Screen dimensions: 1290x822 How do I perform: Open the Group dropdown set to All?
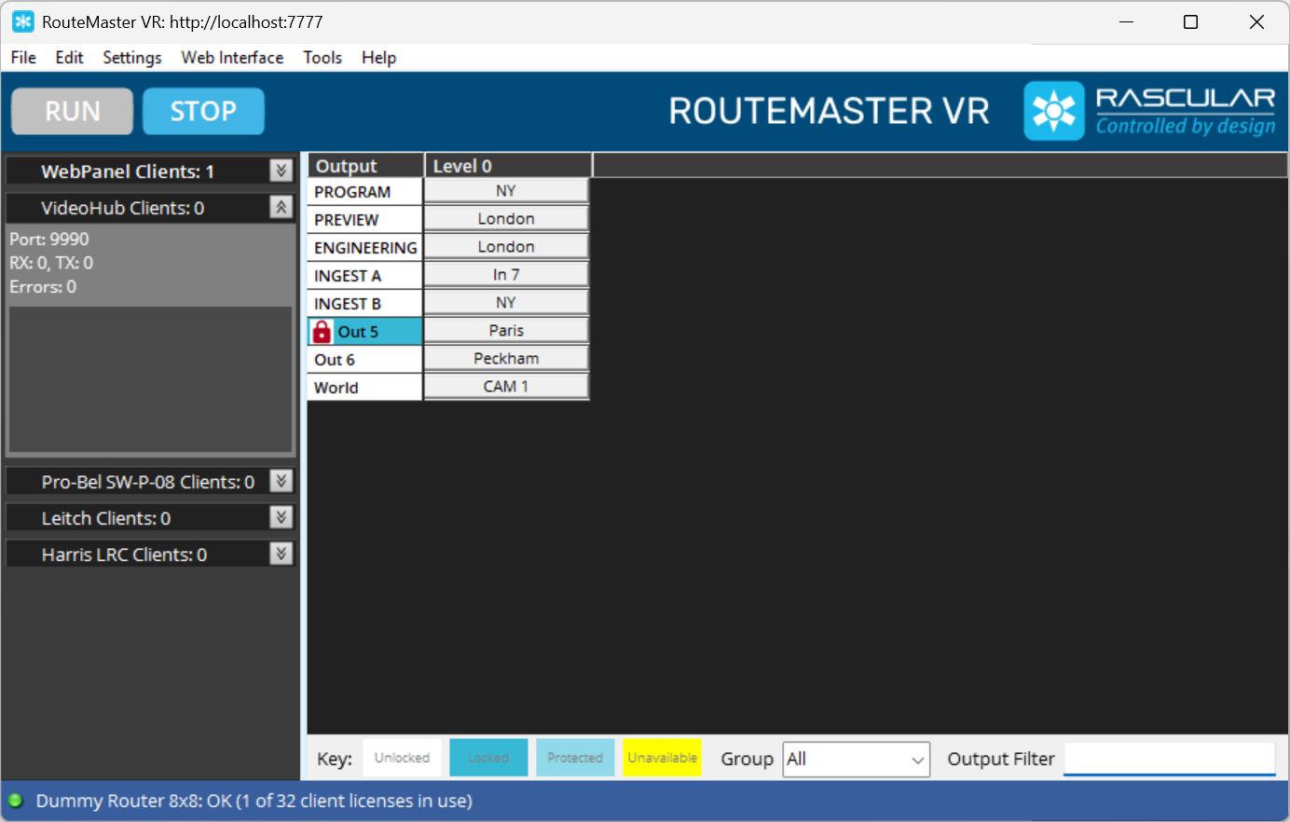tap(857, 760)
